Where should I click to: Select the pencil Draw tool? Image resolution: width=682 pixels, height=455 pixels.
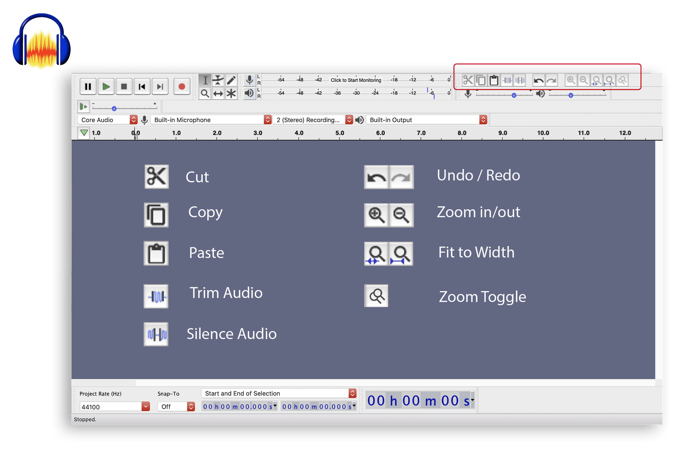pyautogui.click(x=231, y=80)
